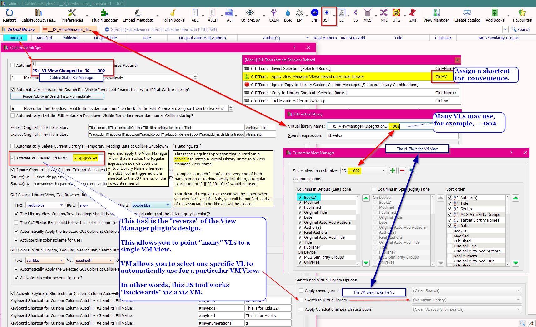Select Ignore Copy-to-Library Custom Column Messages entry
The height and width of the screenshot is (327, 536).
coord(352,85)
